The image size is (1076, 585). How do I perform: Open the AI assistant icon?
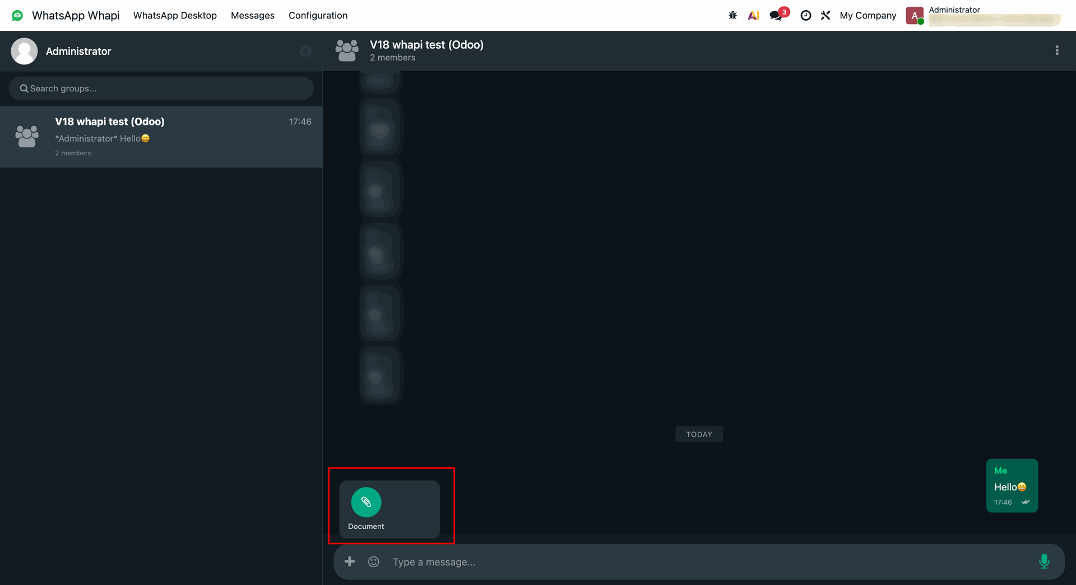tap(754, 15)
